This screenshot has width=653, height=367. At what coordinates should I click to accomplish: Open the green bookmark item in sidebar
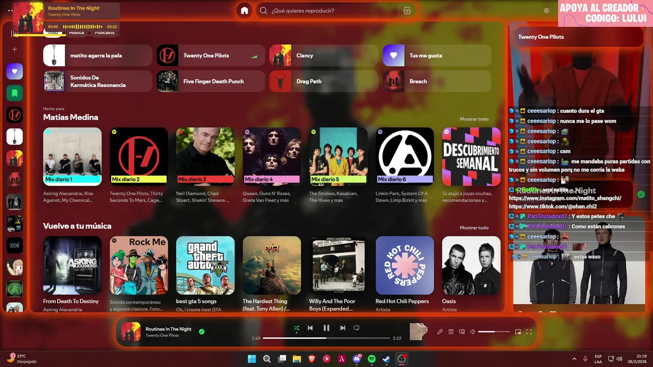(x=14, y=93)
